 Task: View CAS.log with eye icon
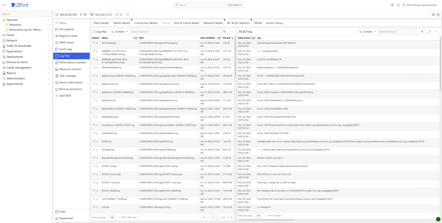pyautogui.click(x=94, y=207)
